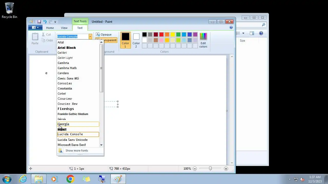Choose Georgia font from list
Viewport: 328px width, 184px height.
coord(78,124)
